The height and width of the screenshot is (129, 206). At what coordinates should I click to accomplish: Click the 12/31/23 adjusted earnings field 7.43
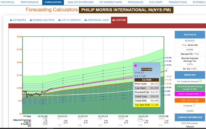pyautogui.click(x=101, y=119)
